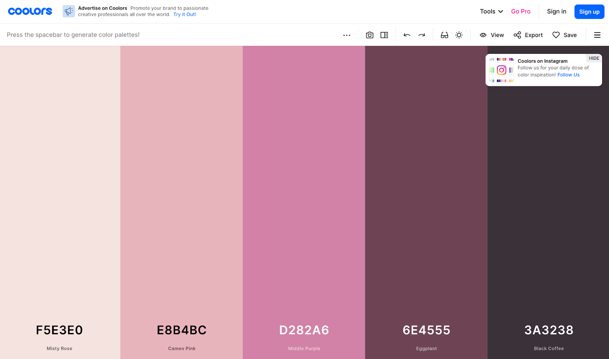Expand the three-dots more options menu
This screenshot has height=359, width=609.
click(346, 35)
